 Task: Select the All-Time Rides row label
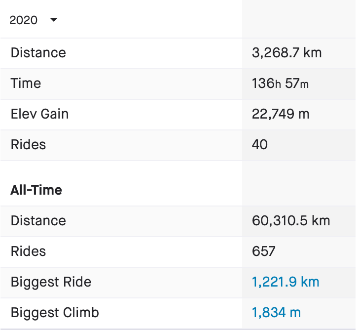click(x=28, y=251)
